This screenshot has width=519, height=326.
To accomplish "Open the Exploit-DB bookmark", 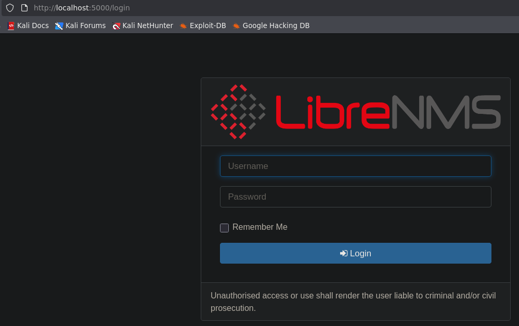I will tap(203, 25).
